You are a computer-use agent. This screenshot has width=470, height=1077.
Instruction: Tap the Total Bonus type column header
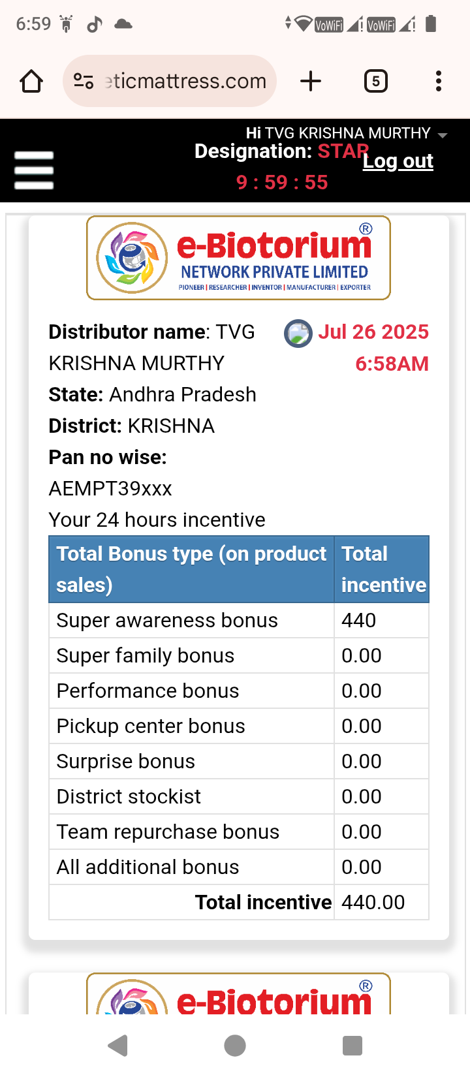click(x=191, y=569)
